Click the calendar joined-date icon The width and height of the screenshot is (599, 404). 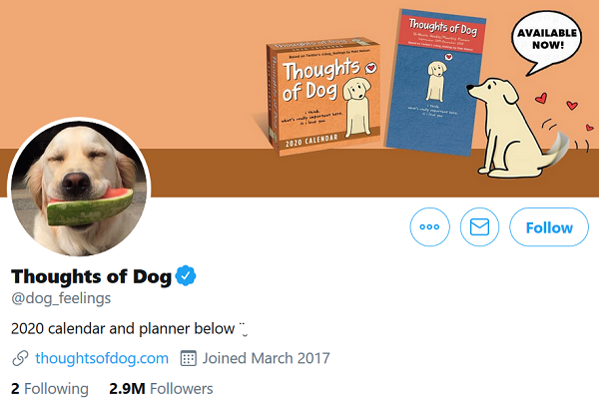(188, 358)
